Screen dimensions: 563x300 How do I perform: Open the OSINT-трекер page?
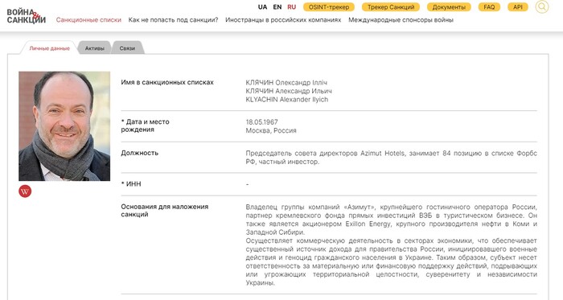[x=329, y=6]
